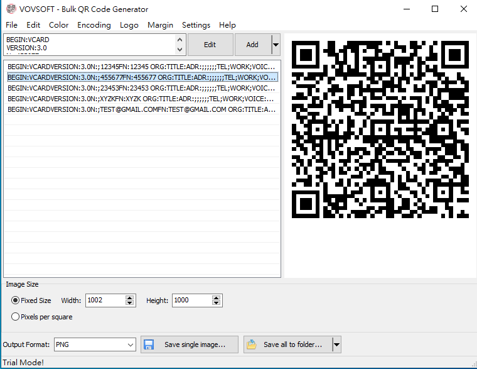Open the Encoding menu
This screenshot has height=369, width=477.
pos(94,25)
